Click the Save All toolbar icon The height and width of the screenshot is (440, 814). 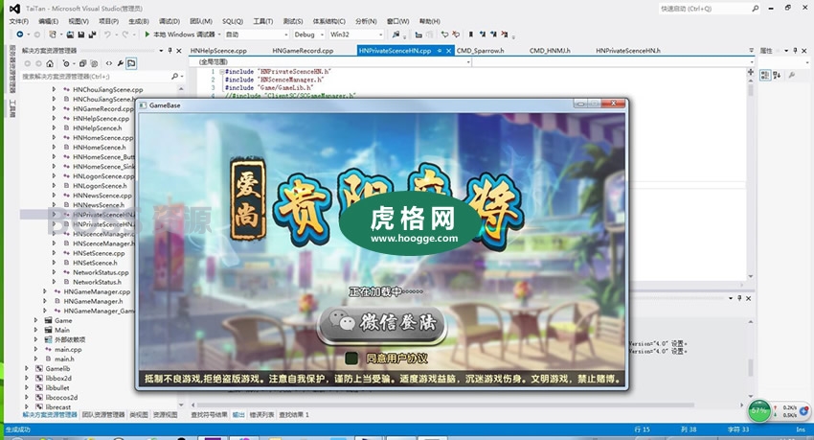(92, 35)
